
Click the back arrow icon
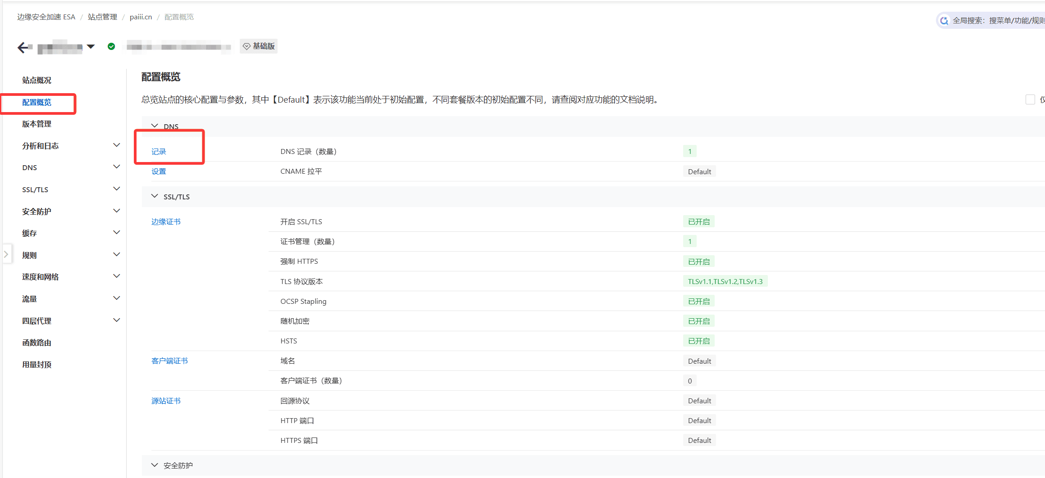click(x=23, y=47)
